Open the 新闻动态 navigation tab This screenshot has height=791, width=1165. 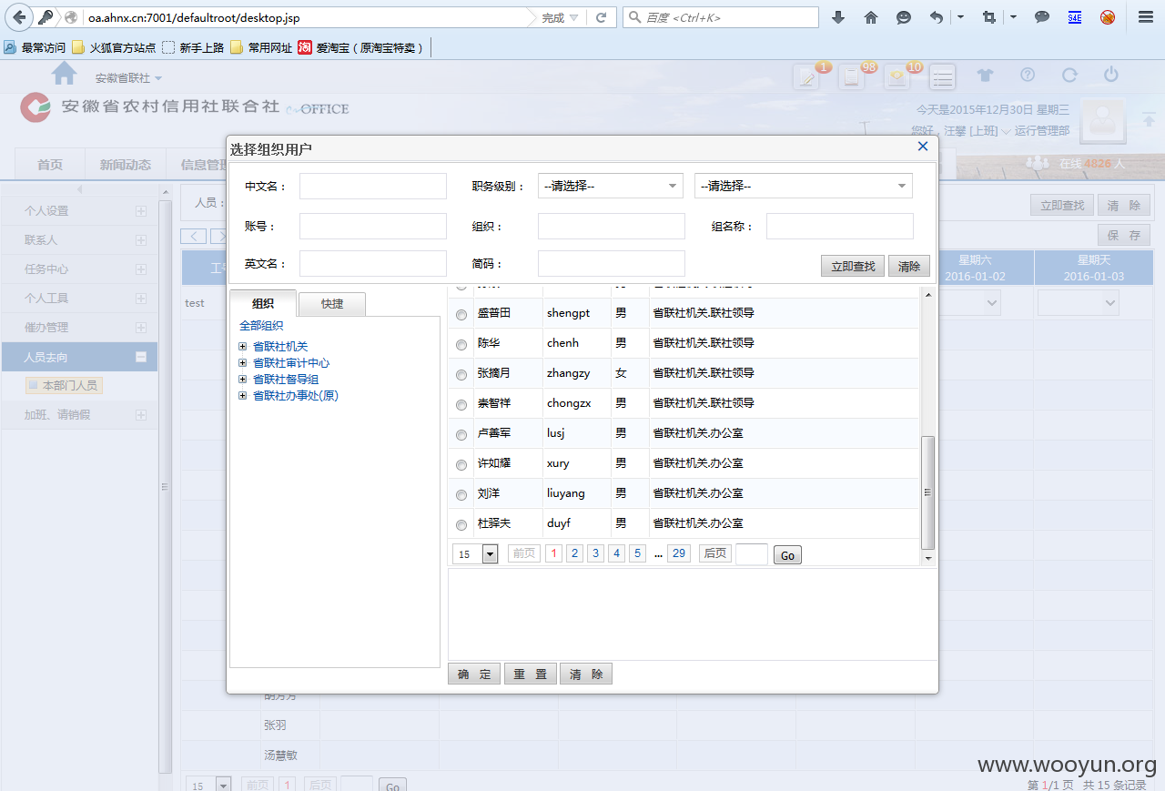coord(126,165)
